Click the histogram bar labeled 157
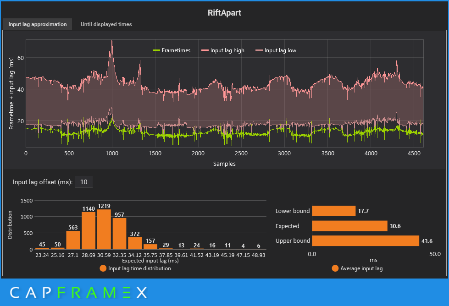Viewport: 449px width, 306px height. tap(150, 246)
